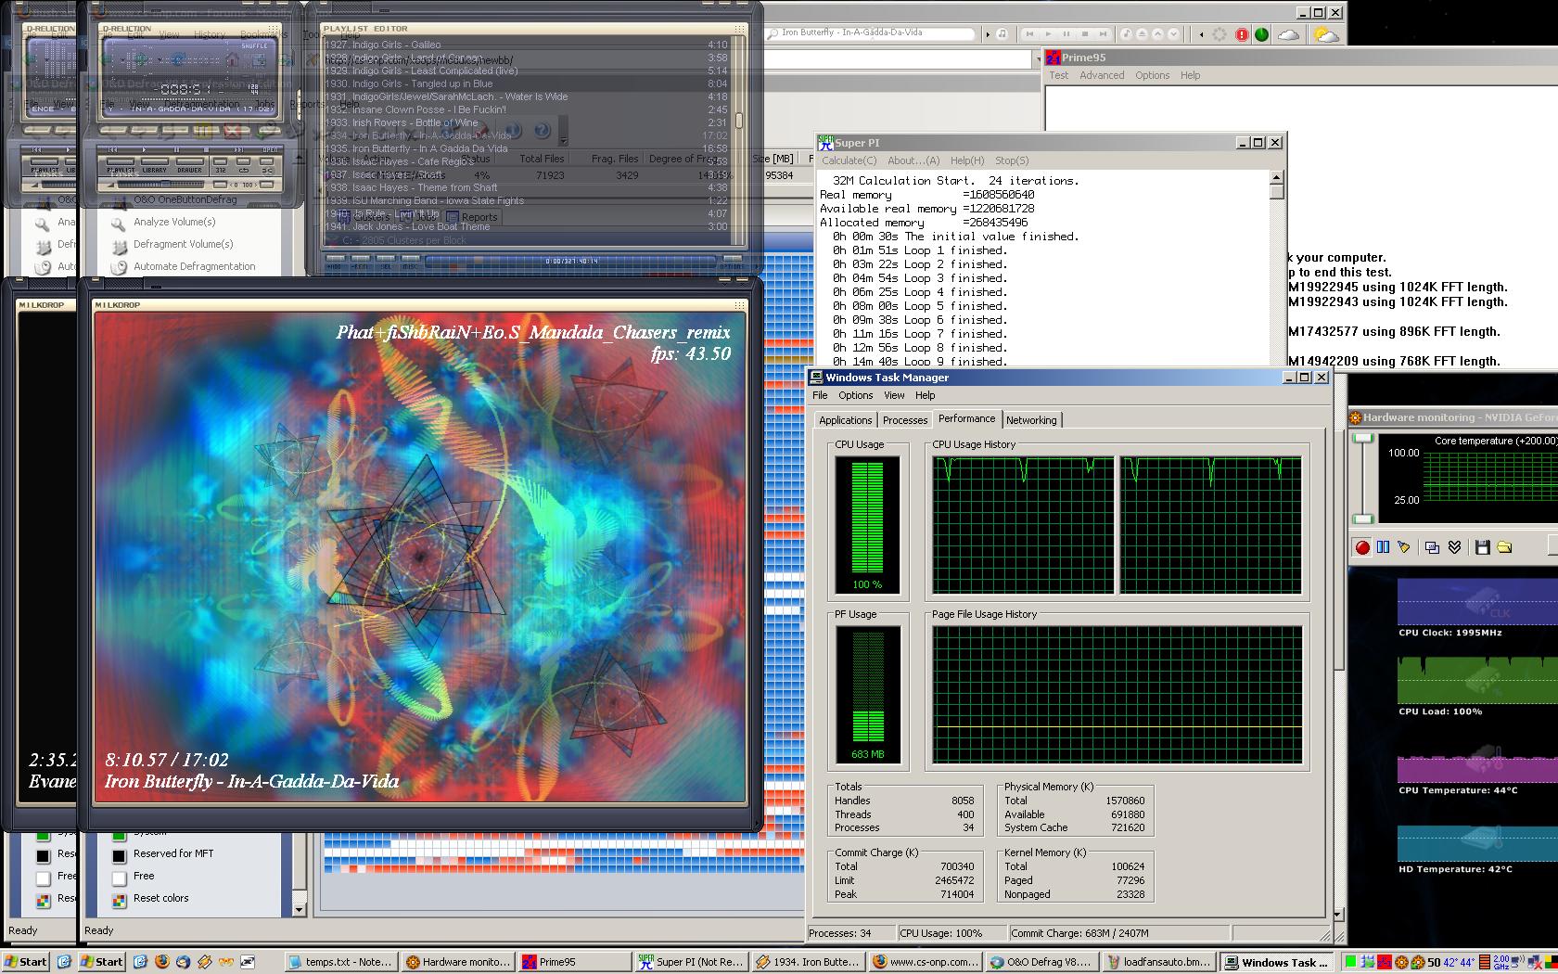Switch to Task Manager Processes tab
The height and width of the screenshot is (974, 1558).
(x=905, y=420)
